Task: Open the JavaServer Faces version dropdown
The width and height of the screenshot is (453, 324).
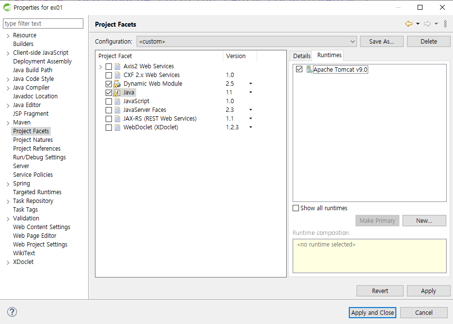Action: click(x=250, y=110)
